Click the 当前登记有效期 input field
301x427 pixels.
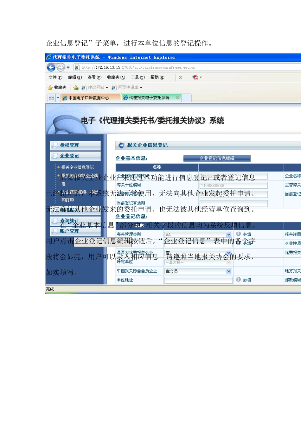[234, 203]
